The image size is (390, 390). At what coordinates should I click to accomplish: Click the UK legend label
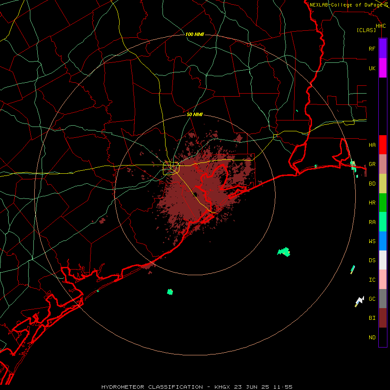(x=372, y=68)
